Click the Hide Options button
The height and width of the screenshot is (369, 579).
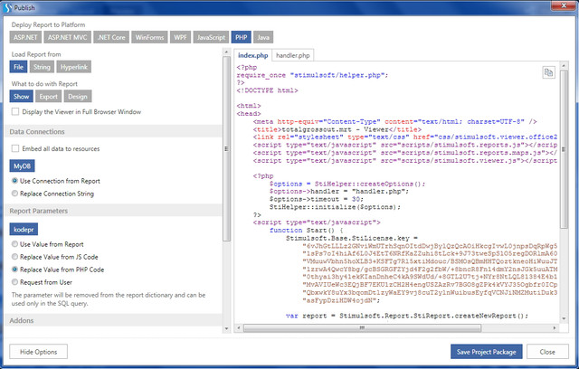[x=38, y=352]
